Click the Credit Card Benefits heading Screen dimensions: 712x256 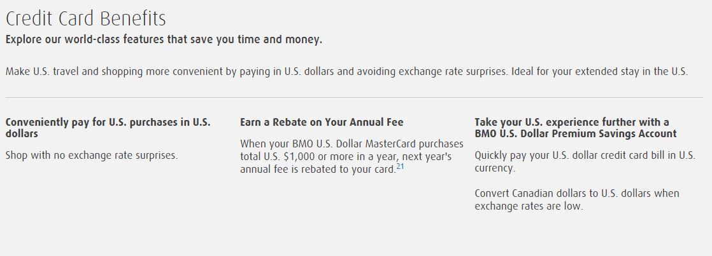pyautogui.click(x=86, y=18)
